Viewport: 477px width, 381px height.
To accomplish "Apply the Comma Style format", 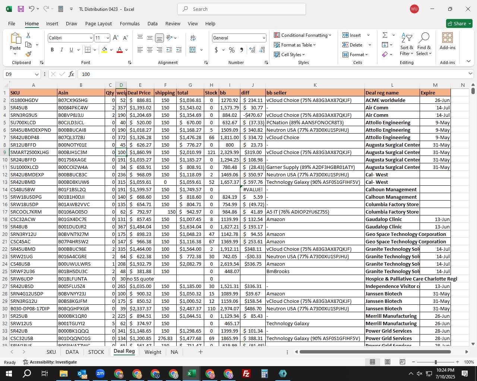I will [x=241, y=50].
